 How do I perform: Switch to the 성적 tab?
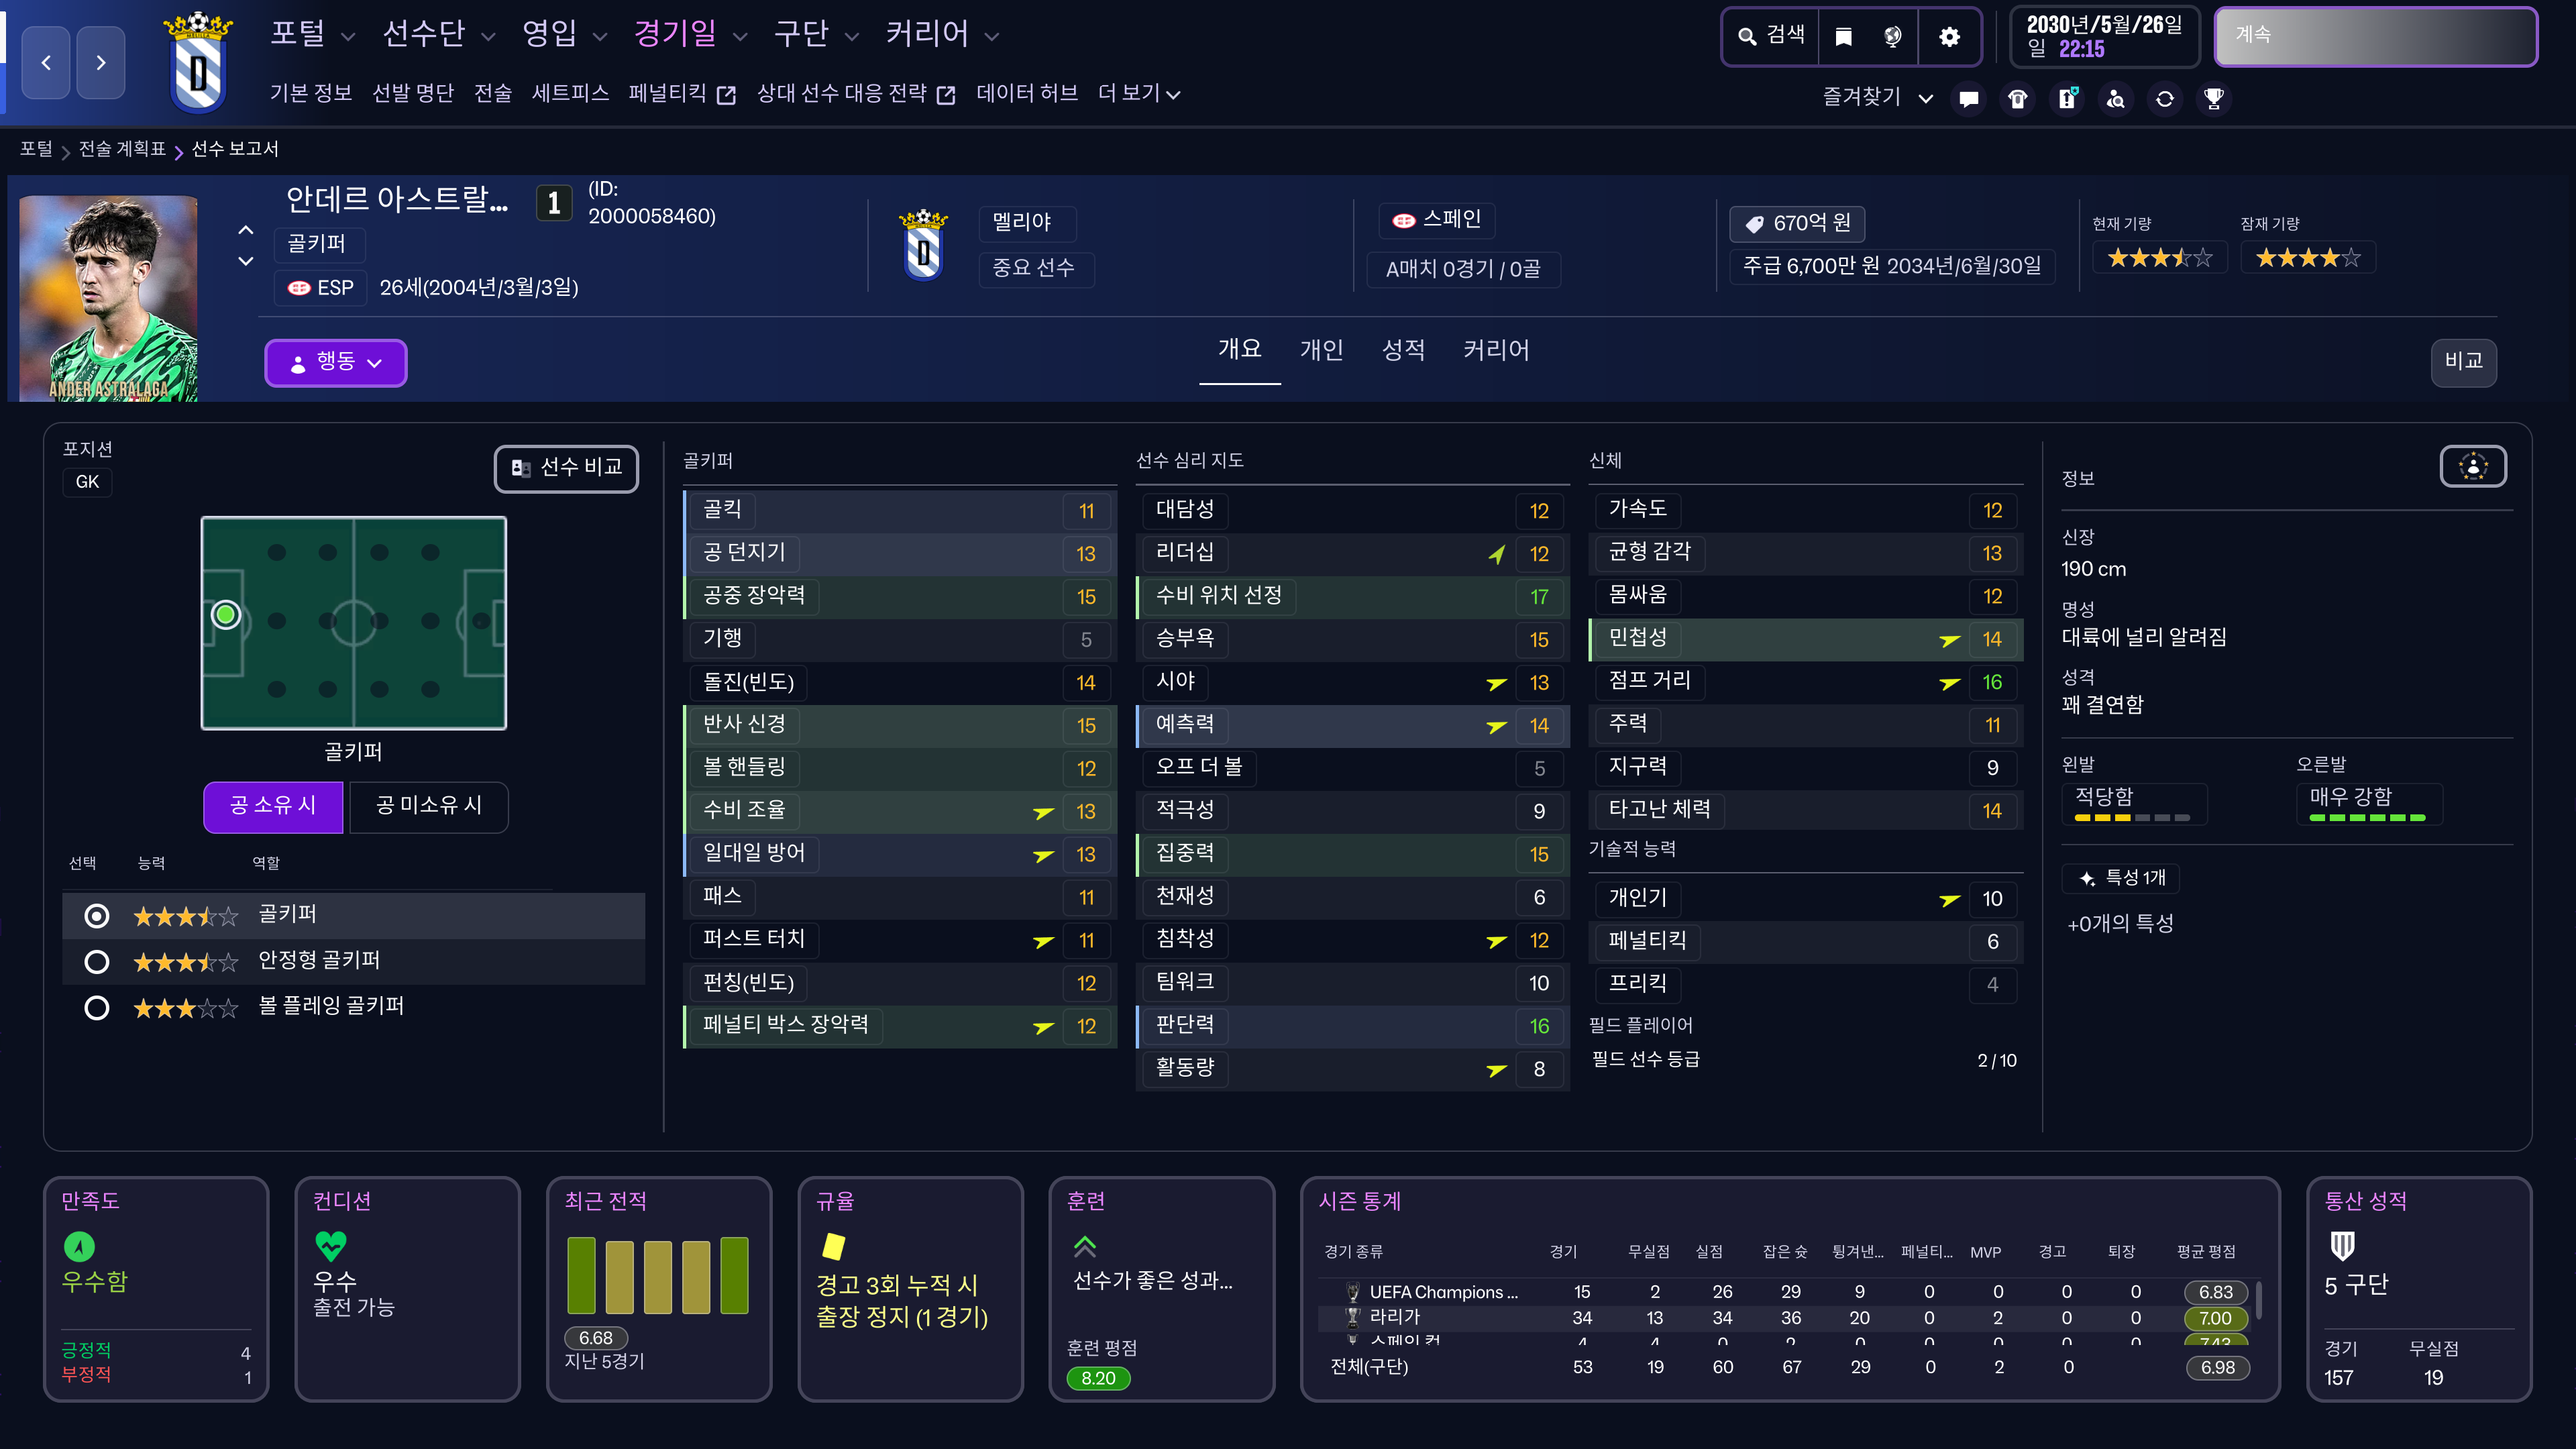tap(1403, 350)
